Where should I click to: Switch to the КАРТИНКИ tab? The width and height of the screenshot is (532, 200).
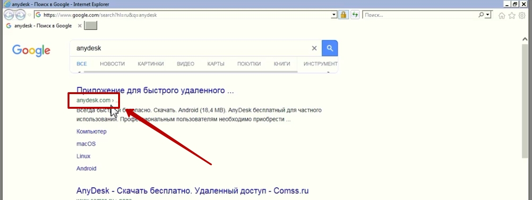(151, 63)
